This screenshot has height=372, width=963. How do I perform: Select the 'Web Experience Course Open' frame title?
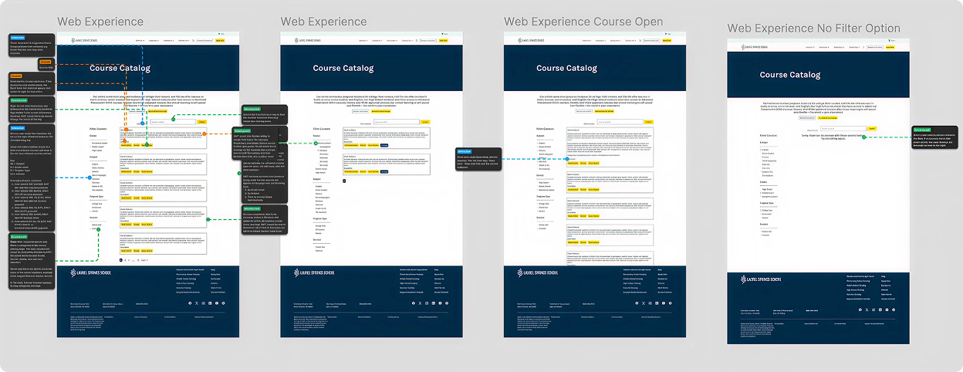coord(583,22)
